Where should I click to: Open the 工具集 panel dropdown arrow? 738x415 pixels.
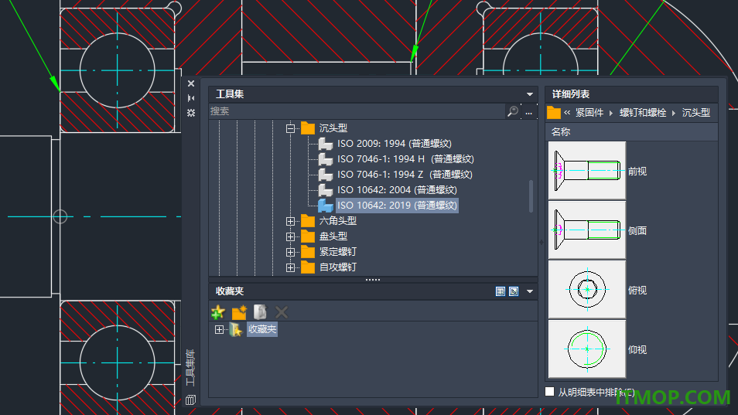529,94
